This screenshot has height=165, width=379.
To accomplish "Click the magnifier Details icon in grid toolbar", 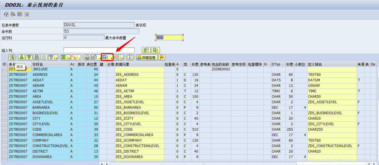I will tap(12, 57).
